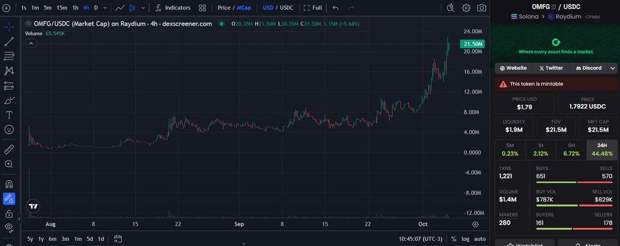Image resolution: width=620 pixels, height=246 pixels.
Task: Toggle logarithmic scale with log
Action: pyautogui.click(x=466, y=239)
